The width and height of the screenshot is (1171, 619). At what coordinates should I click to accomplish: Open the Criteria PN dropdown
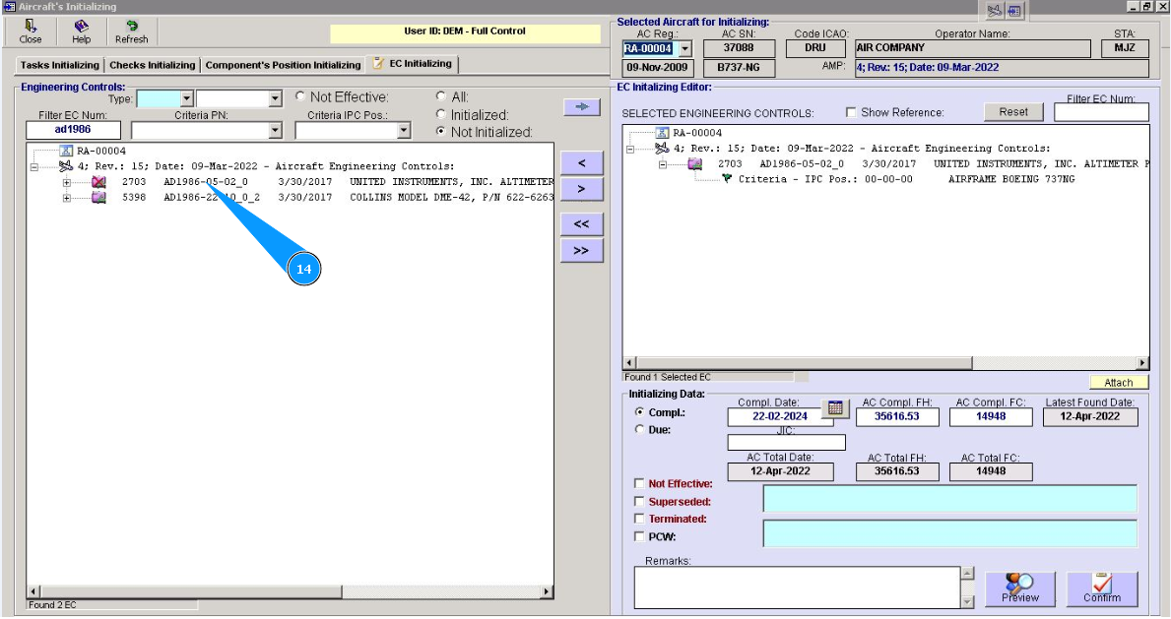pos(275,131)
